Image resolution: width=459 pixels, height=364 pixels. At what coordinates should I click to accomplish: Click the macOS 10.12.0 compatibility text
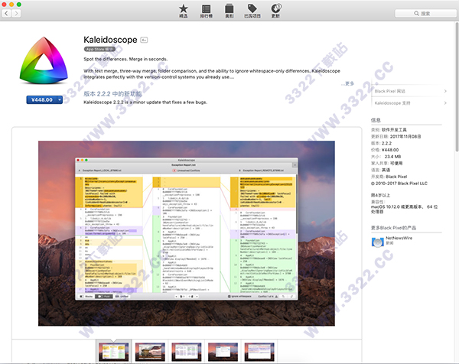404,209
